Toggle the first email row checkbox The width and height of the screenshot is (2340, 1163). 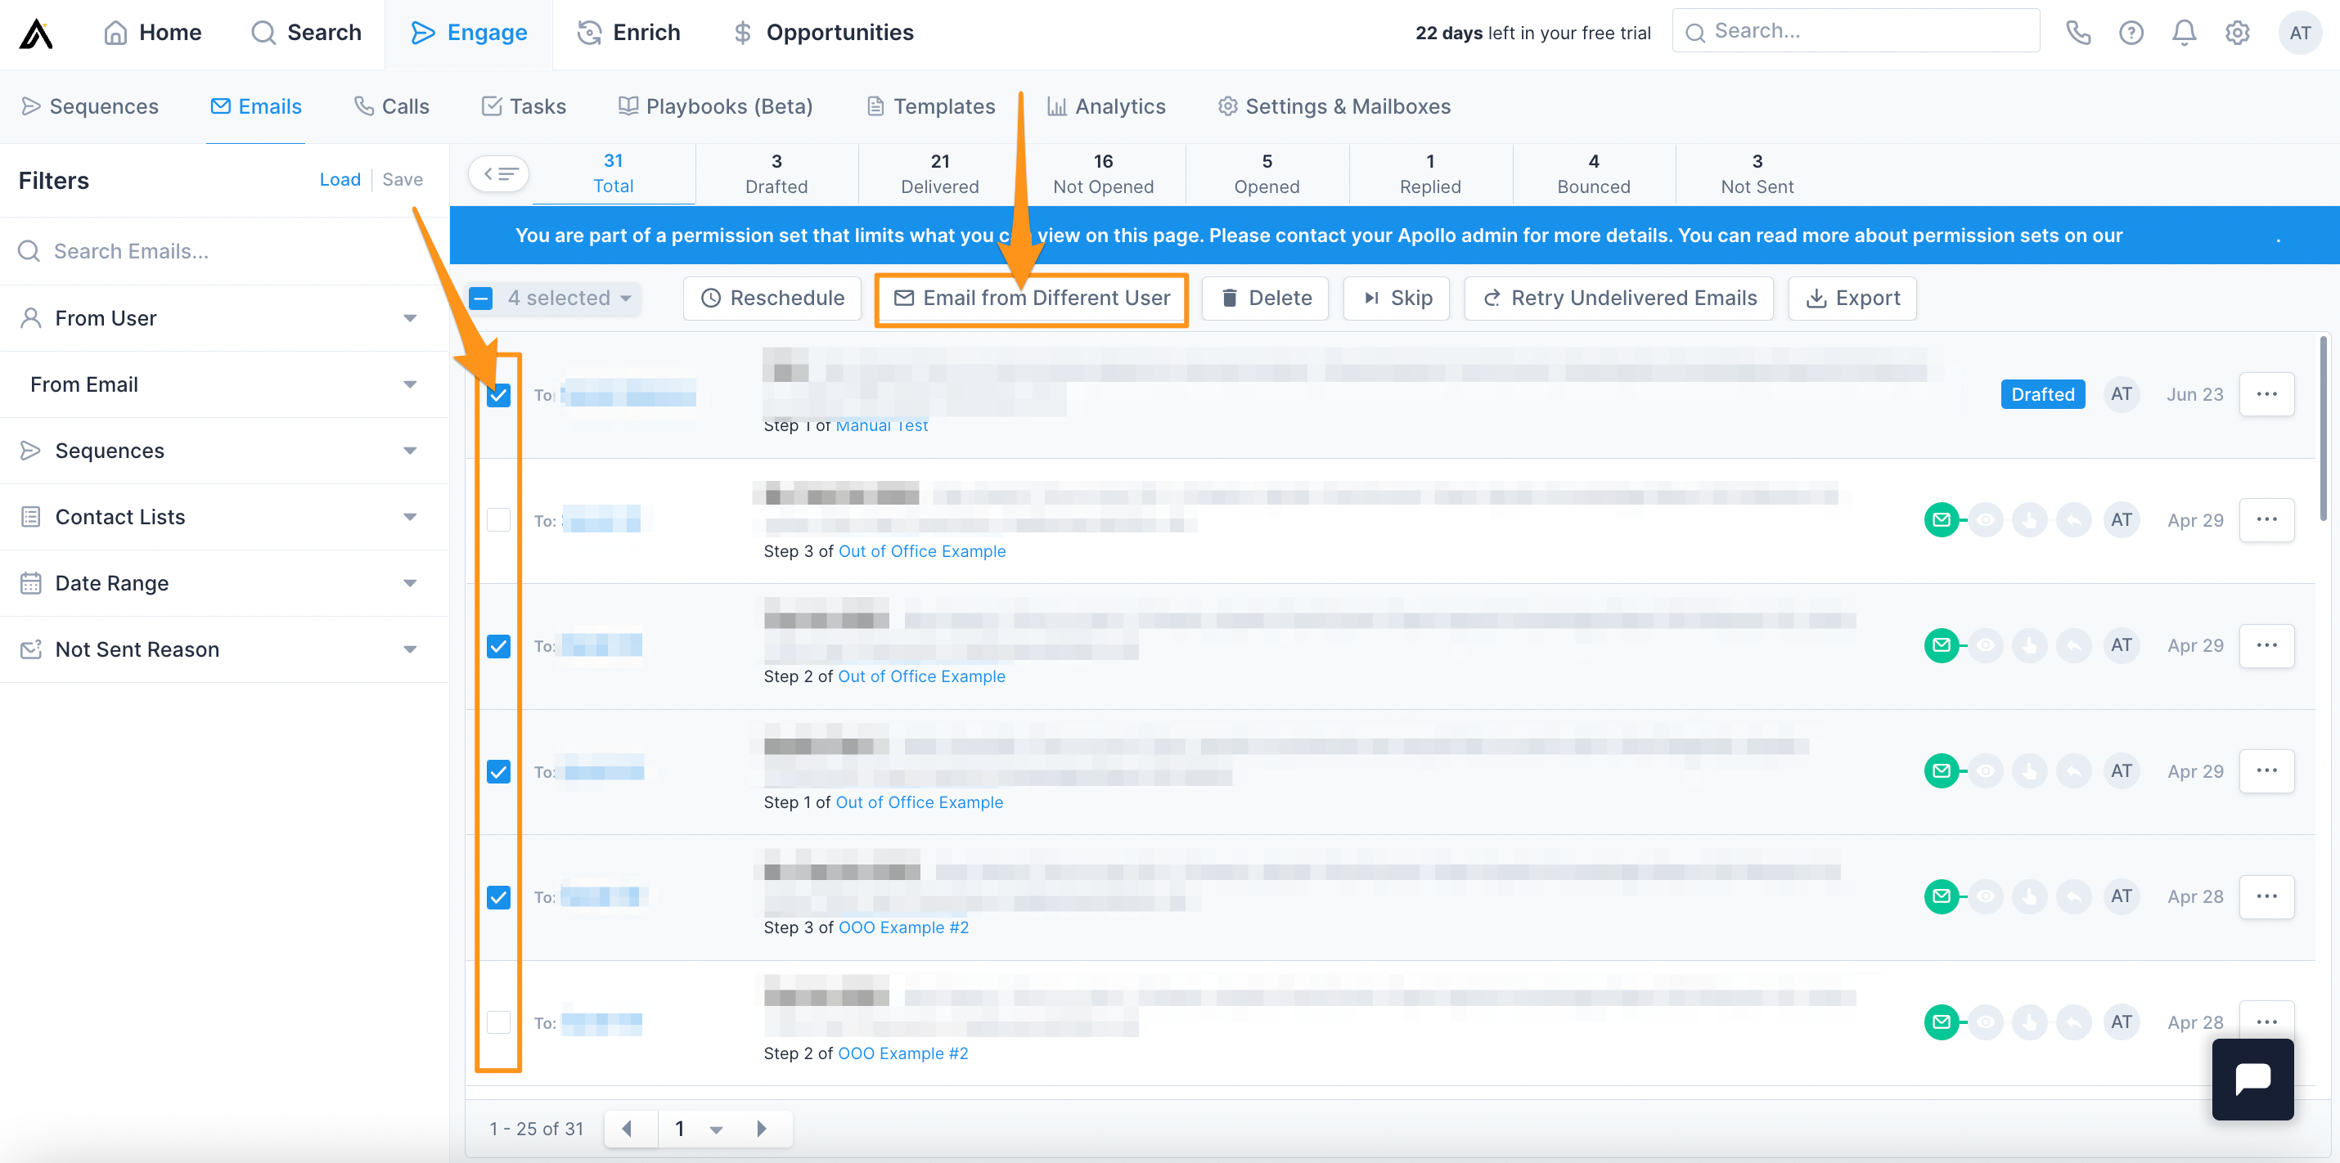[498, 395]
